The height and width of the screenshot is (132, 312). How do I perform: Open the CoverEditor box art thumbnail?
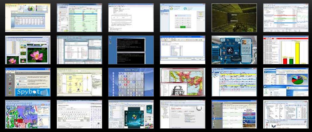tap(131, 114)
